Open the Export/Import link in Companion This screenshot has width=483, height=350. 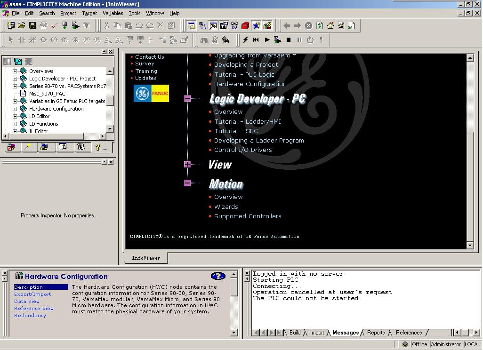point(32,294)
